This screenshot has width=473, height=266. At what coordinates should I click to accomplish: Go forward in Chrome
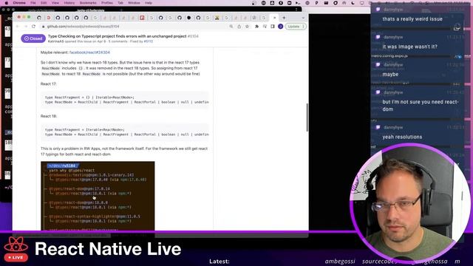[25, 27]
